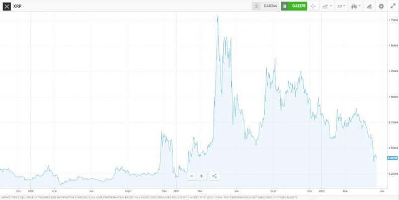Image resolution: width=399 pixels, height=200 pixels.
Task: Click the 2020 label on the time axis
Action: pos(31,190)
